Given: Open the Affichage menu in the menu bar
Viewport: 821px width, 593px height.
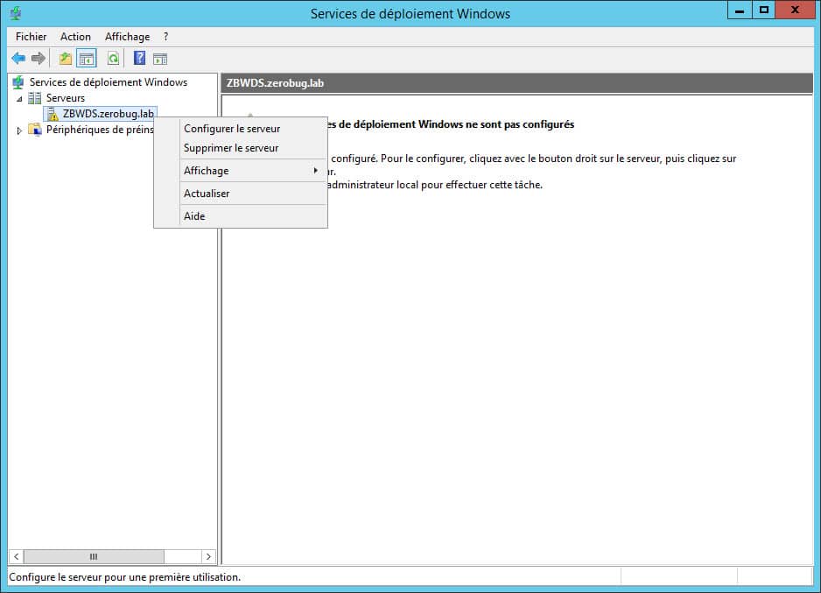Looking at the screenshot, I should point(127,37).
